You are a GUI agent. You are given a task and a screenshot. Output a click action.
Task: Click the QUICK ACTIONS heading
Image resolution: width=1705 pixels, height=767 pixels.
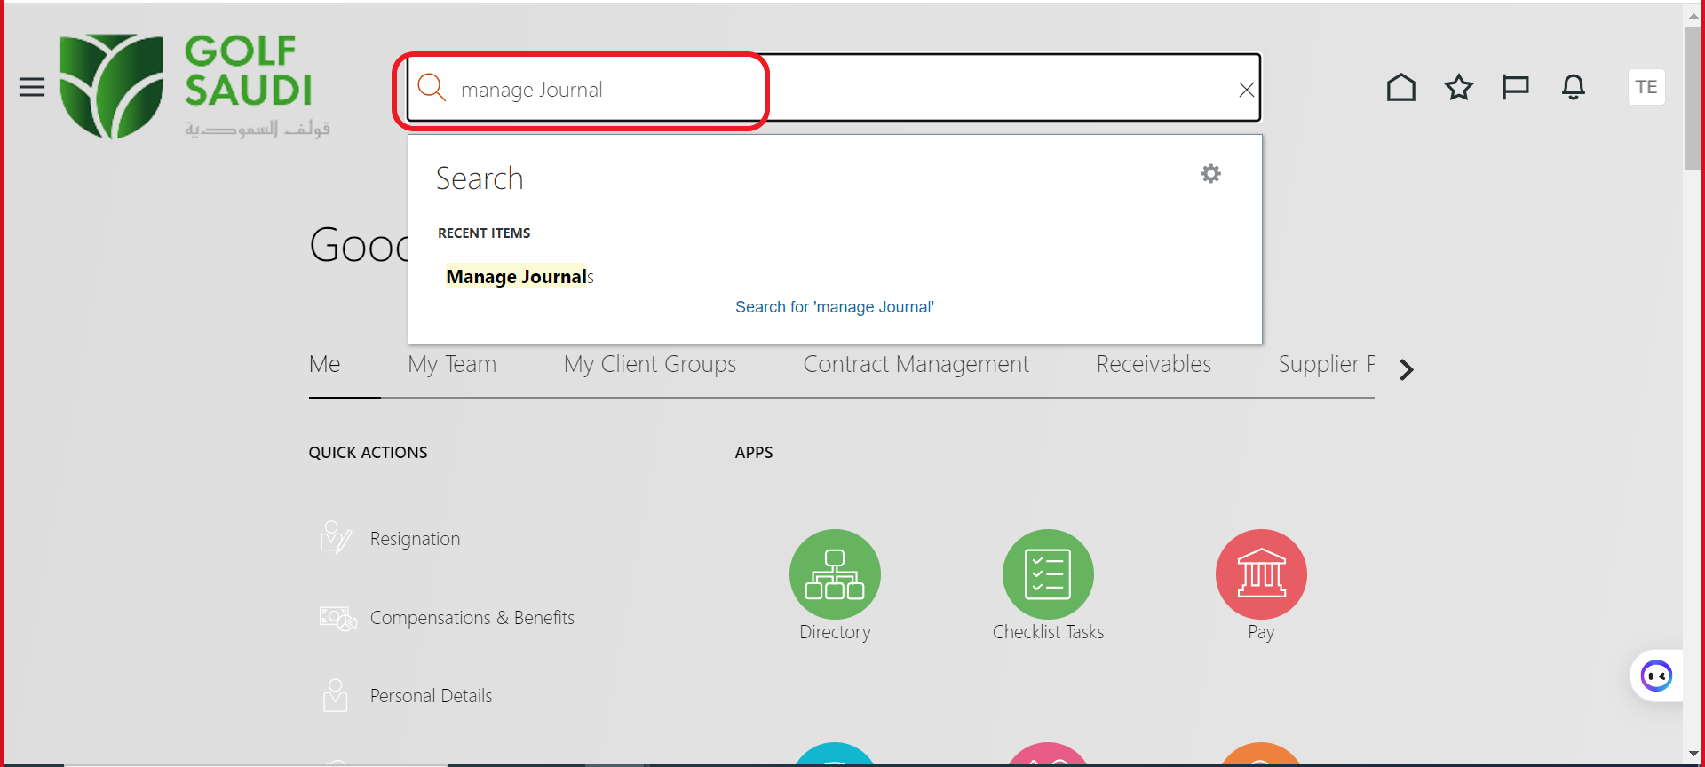tap(368, 453)
